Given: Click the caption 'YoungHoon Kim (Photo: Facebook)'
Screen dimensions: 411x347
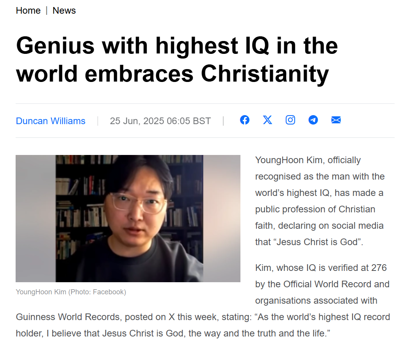Looking at the screenshot, I should coord(71,292).
